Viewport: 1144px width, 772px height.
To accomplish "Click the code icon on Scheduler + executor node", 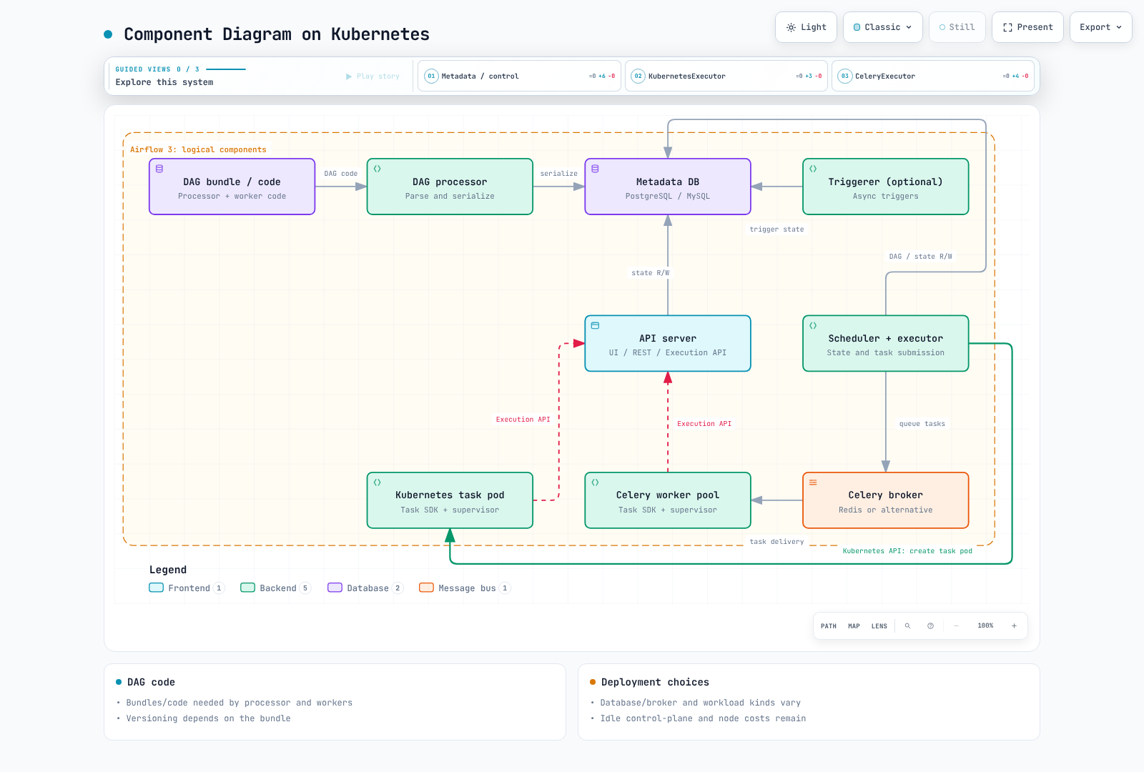I will point(813,325).
